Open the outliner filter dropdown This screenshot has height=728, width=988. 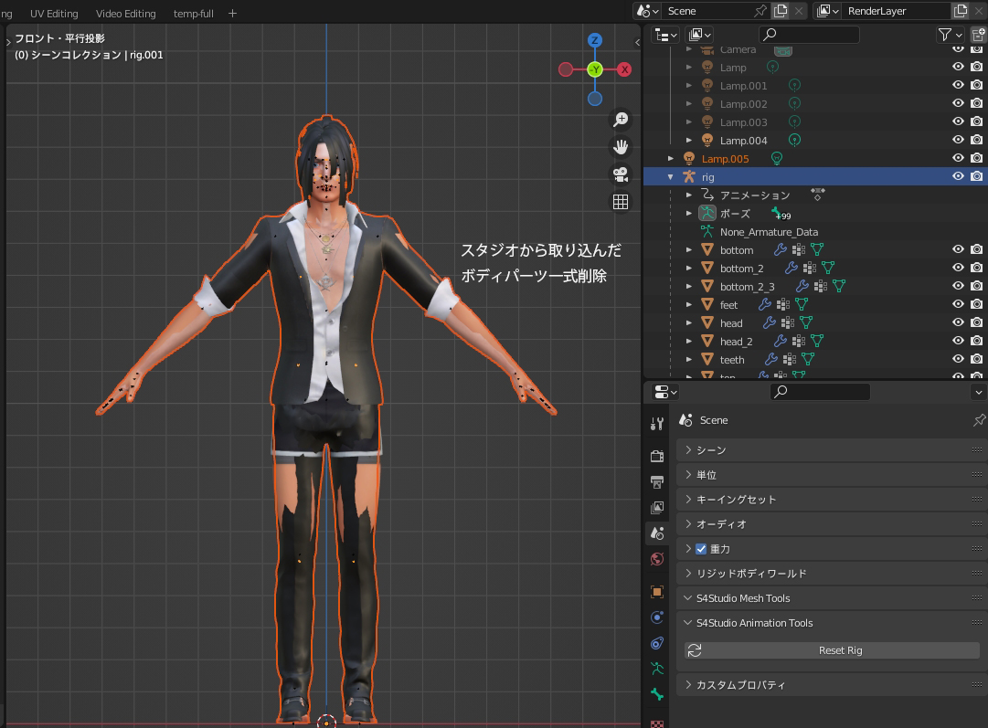click(950, 35)
